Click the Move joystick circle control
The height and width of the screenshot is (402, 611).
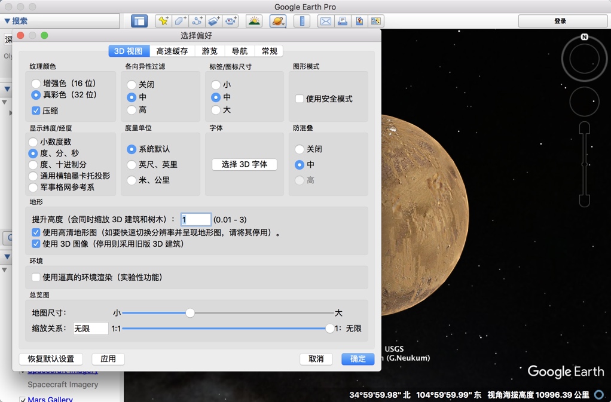pyautogui.click(x=584, y=101)
